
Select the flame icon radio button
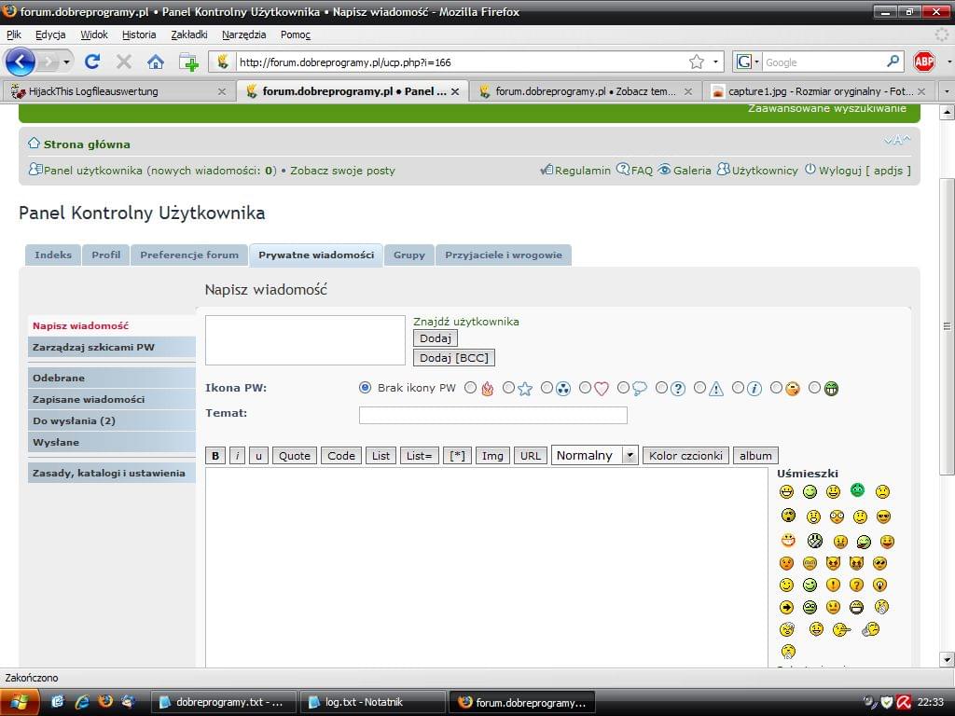[x=470, y=388]
